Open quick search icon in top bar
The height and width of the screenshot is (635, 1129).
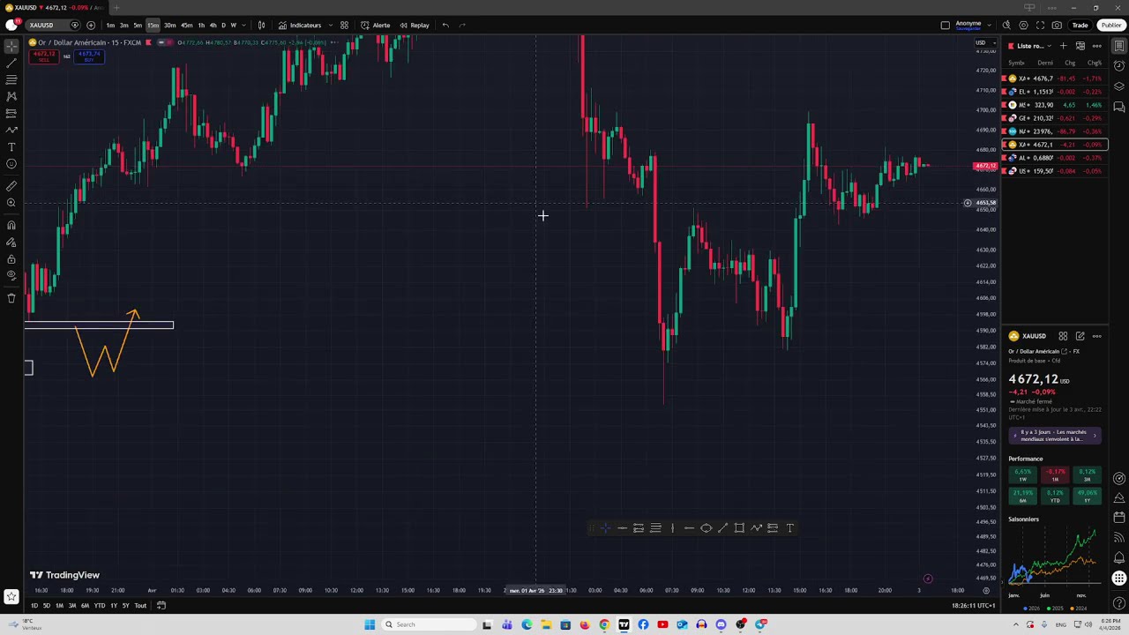coord(1007,25)
